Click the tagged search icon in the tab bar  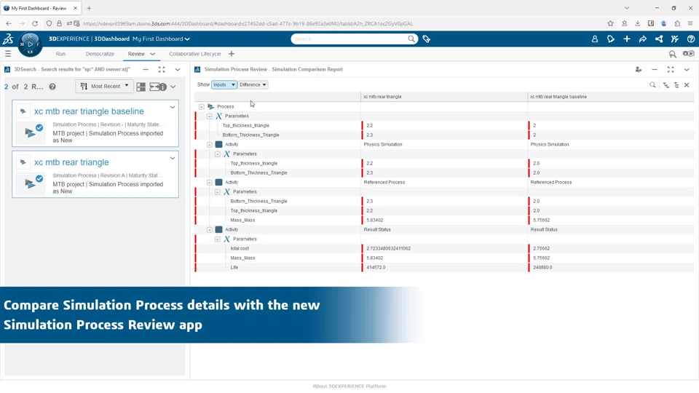pos(672,54)
